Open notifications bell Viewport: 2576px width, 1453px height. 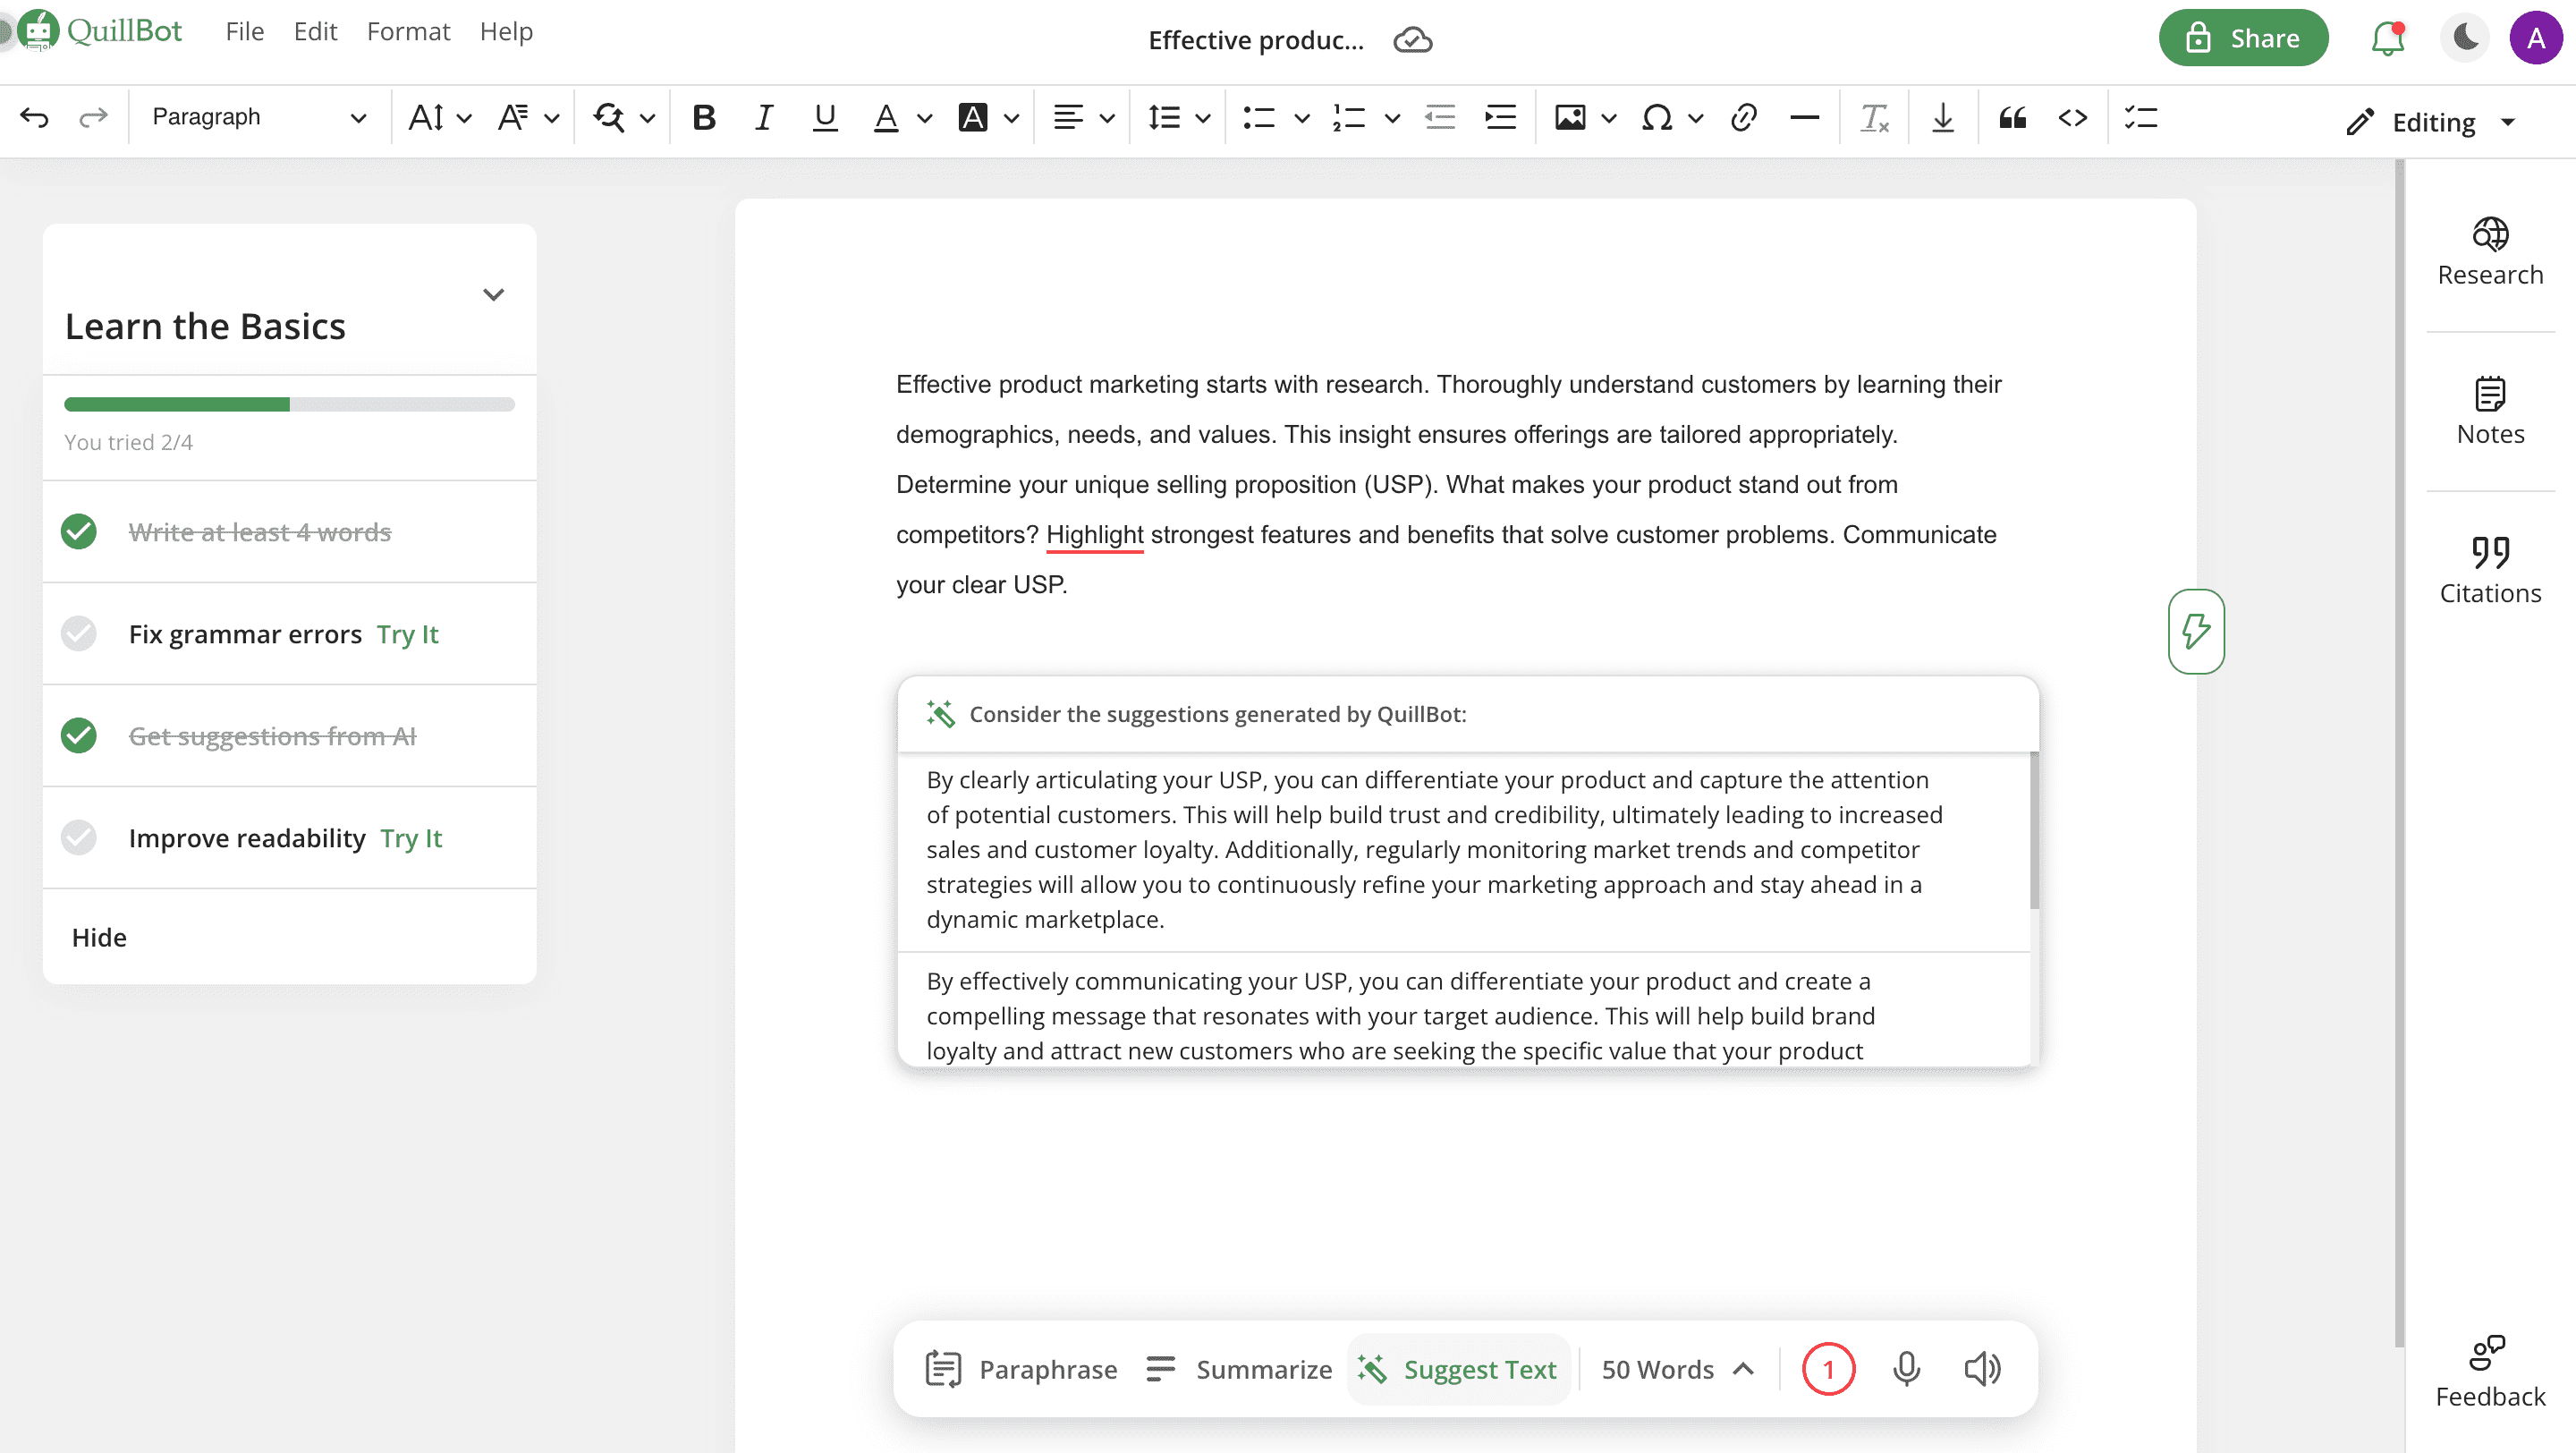pyautogui.click(x=2387, y=39)
